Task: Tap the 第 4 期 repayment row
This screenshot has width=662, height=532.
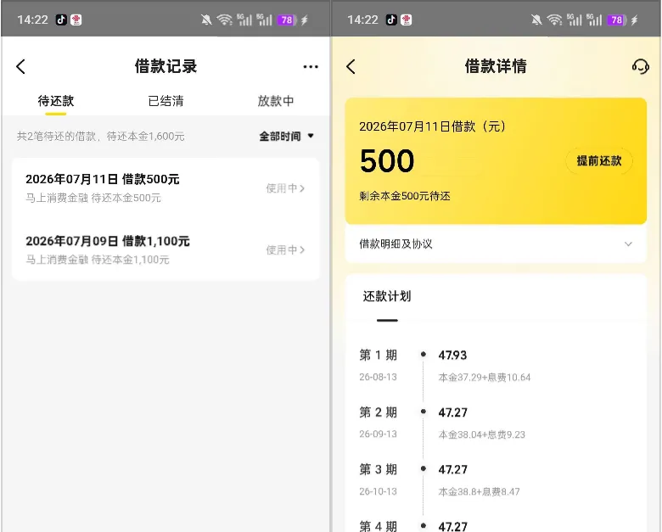Action: click(496, 526)
